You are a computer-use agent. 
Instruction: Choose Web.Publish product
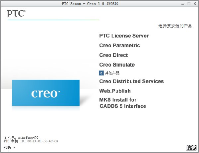tap(115, 91)
